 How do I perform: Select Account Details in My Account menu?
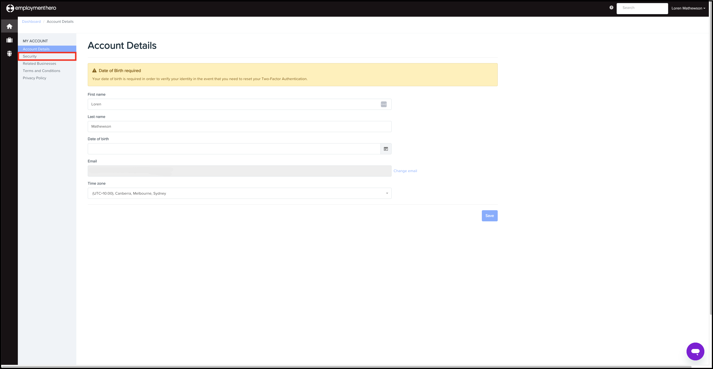tap(36, 49)
